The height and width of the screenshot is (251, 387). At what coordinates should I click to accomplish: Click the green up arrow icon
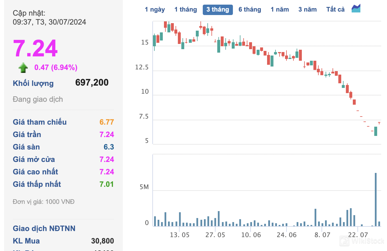pos(23,68)
